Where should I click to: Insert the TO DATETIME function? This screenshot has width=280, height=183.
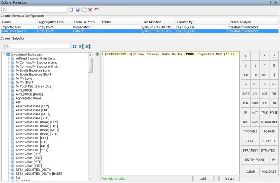point(269,122)
